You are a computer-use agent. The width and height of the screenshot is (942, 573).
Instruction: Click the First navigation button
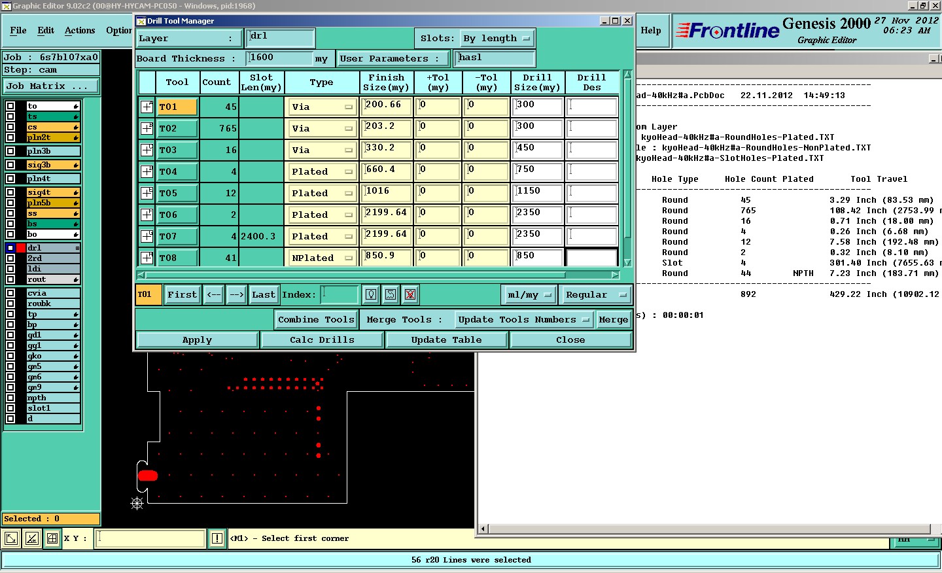(182, 294)
